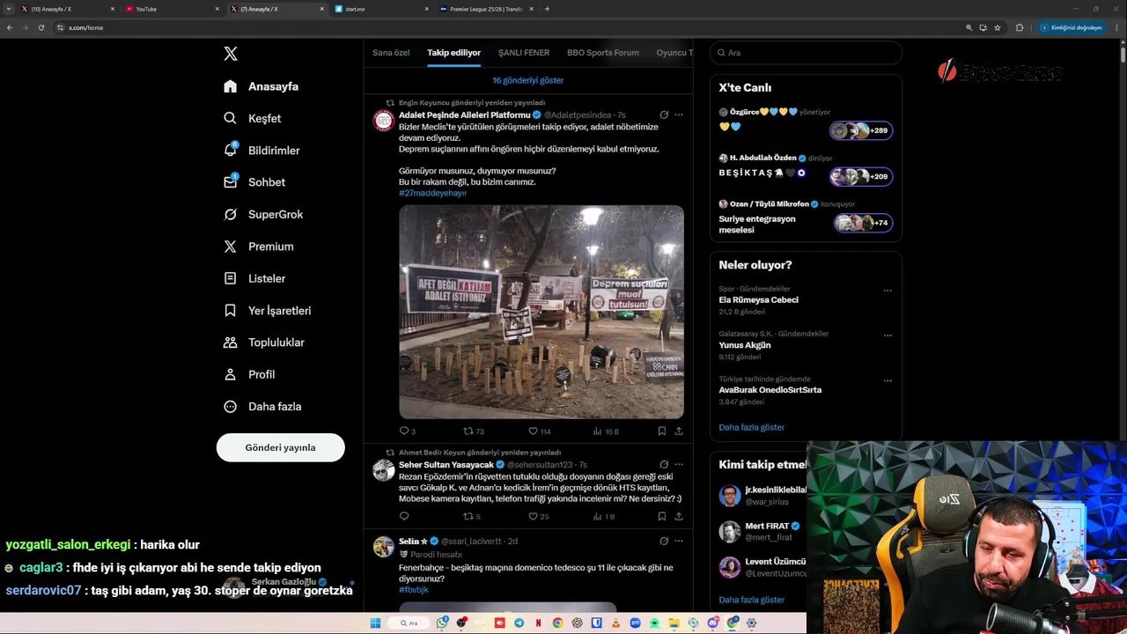Screen dimensions: 1127x634
Task: Switch to Sana özel tab
Action: point(391,53)
